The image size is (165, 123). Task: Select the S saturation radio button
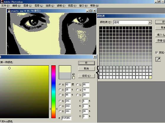60,90
